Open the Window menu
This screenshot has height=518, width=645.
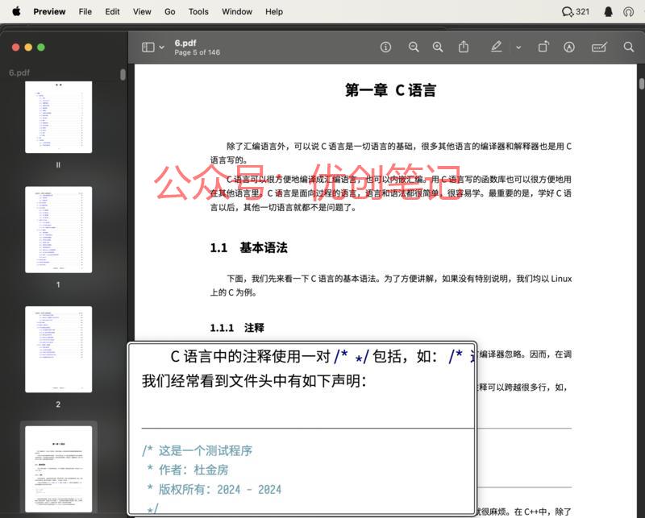[237, 11]
